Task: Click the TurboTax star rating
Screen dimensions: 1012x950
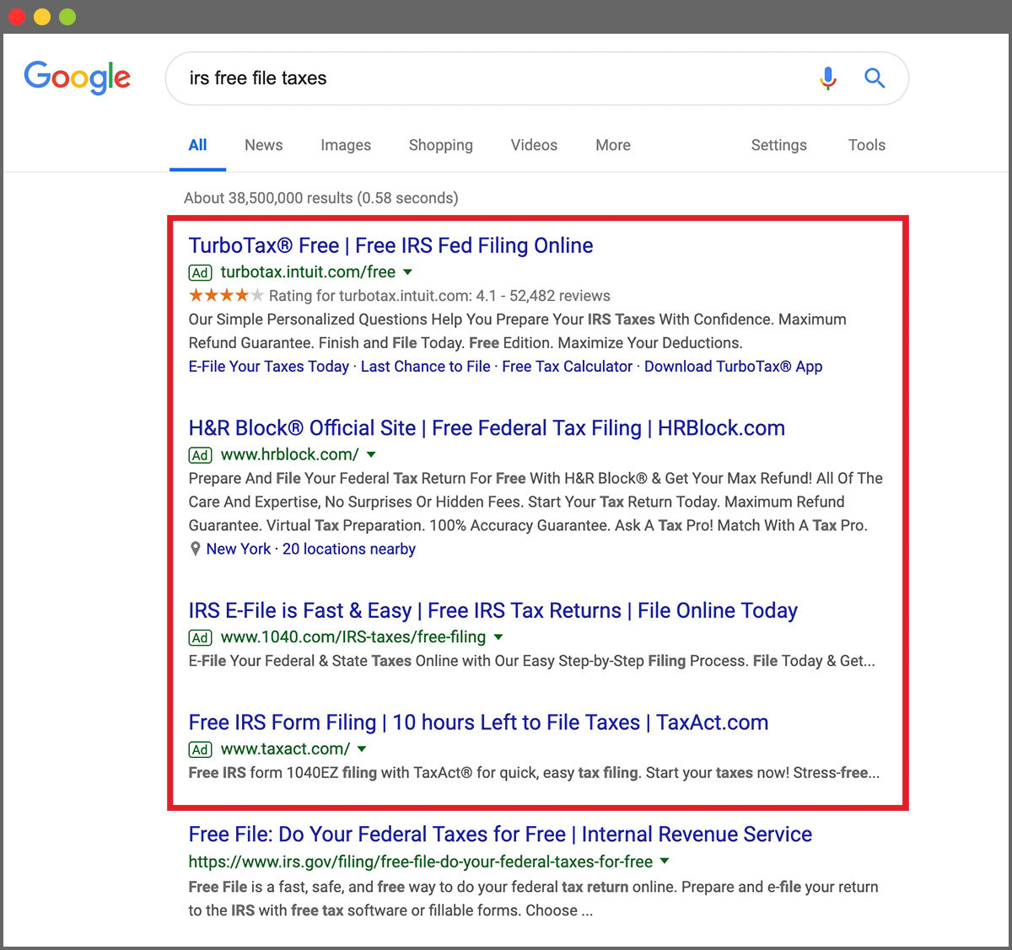Action: pos(226,295)
